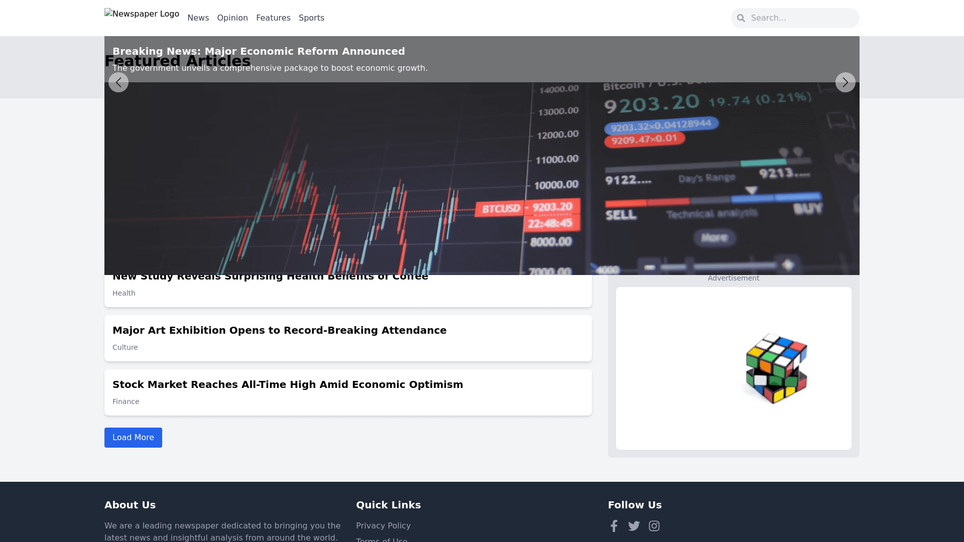The width and height of the screenshot is (964, 542).
Task: Click the Facebook icon in footer
Action: click(x=614, y=526)
